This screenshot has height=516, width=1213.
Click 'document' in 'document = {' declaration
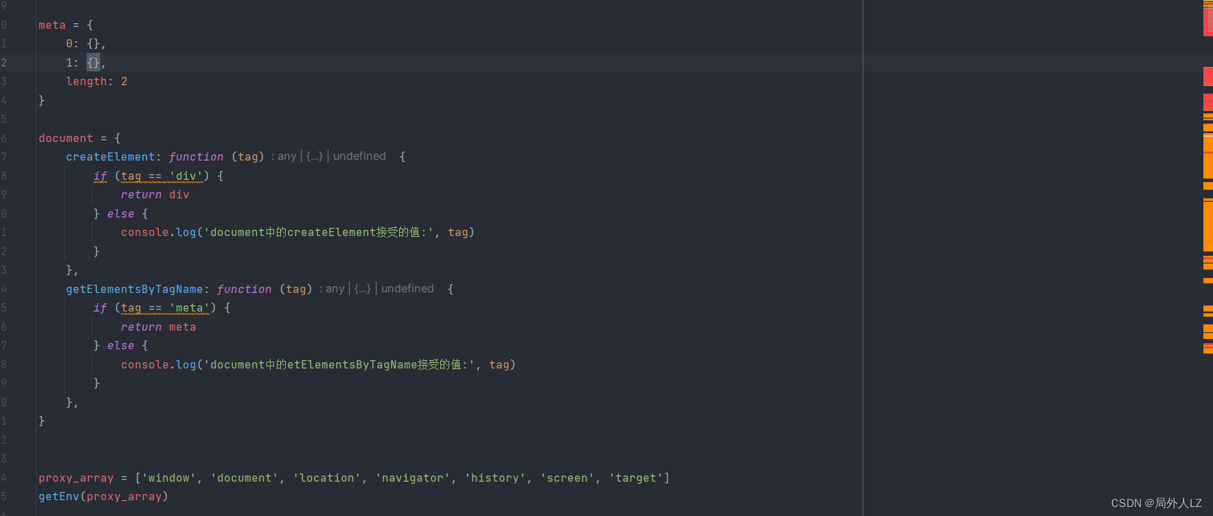(66, 139)
